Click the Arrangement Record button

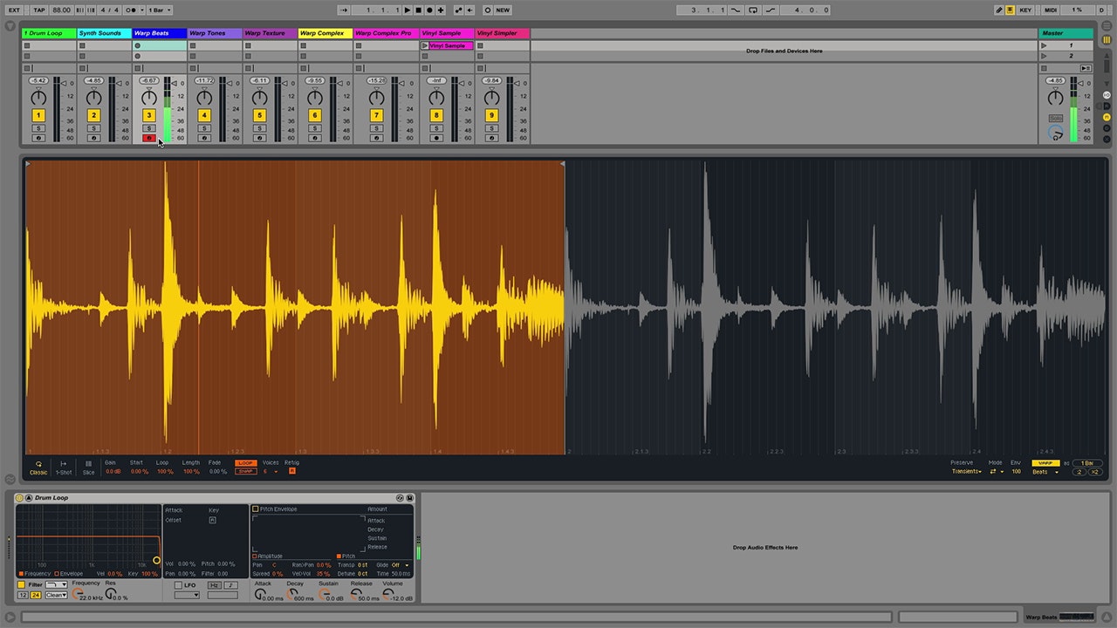(x=429, y=10)
